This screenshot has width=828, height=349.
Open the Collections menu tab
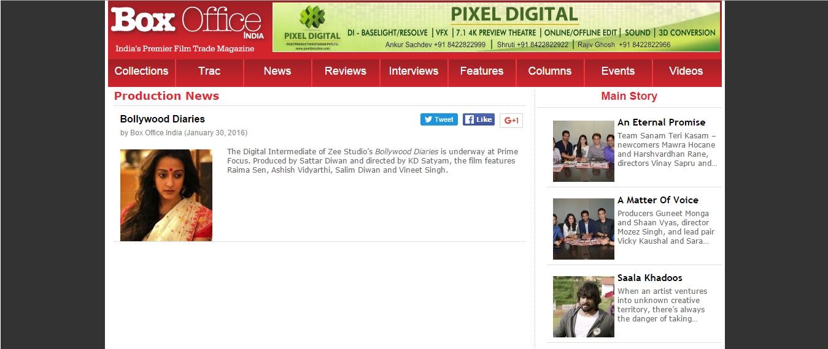pyautogui.click(x=141, y=71)
